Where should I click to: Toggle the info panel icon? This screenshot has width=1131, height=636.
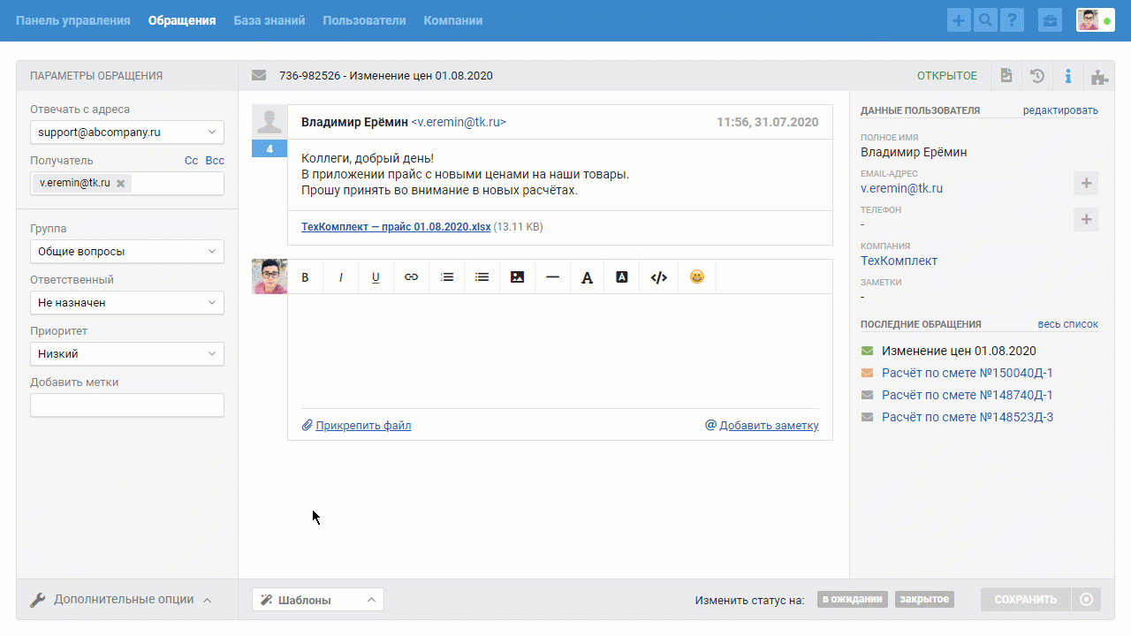[1068, 76]
